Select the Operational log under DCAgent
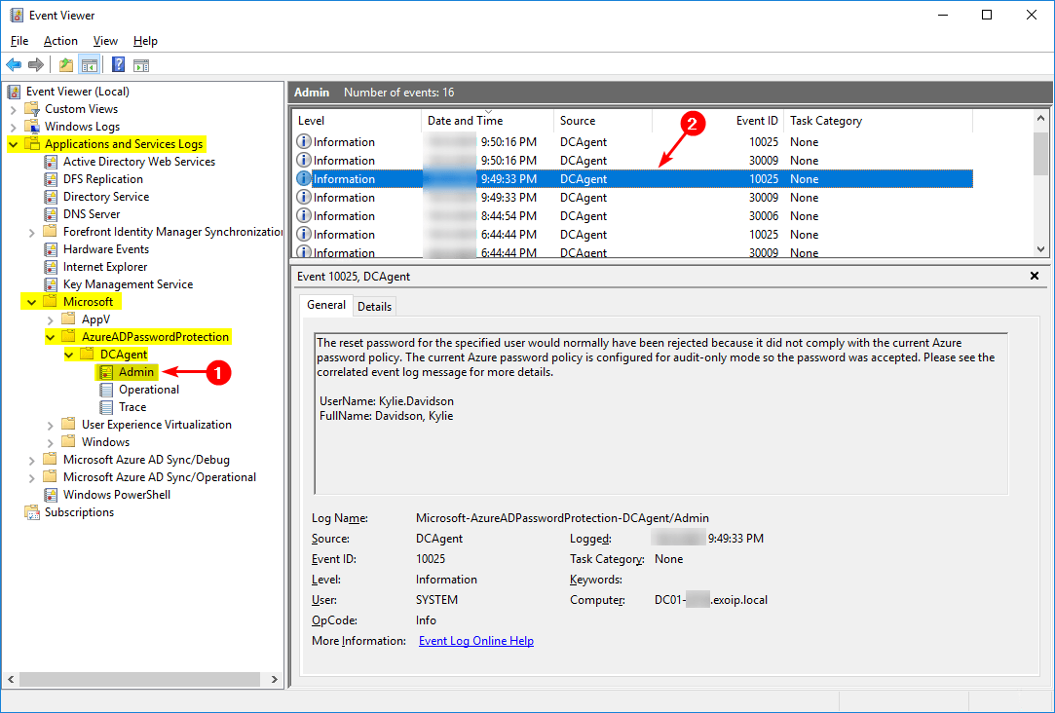This screenshot has height=713, width=1055. coord(148,390)
